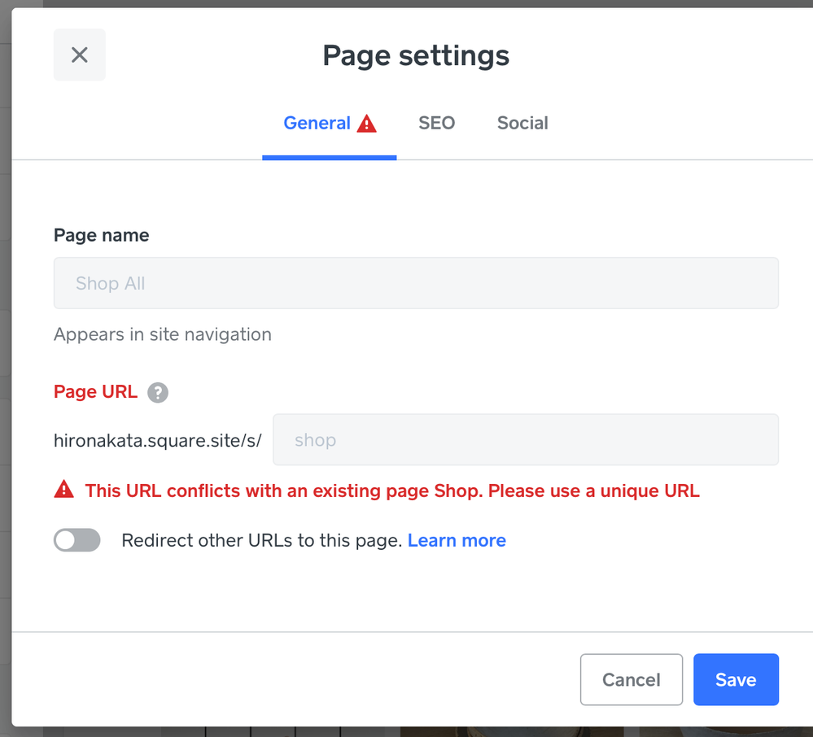Focus the Page URL field containing shop
Viewport: 813px width, 737px height.
525,440
